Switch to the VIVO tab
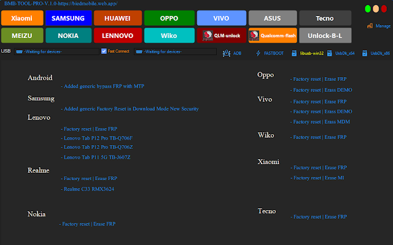 [221, 18]
